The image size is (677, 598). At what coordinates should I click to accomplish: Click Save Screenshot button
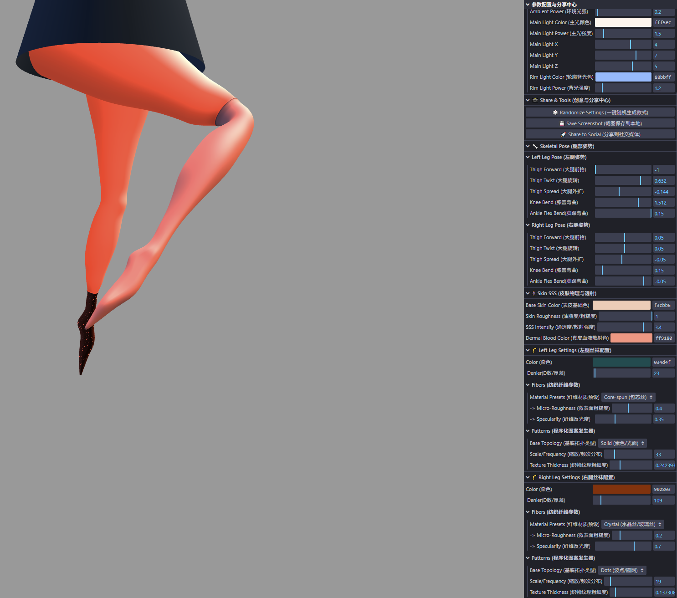coord(600,123)
